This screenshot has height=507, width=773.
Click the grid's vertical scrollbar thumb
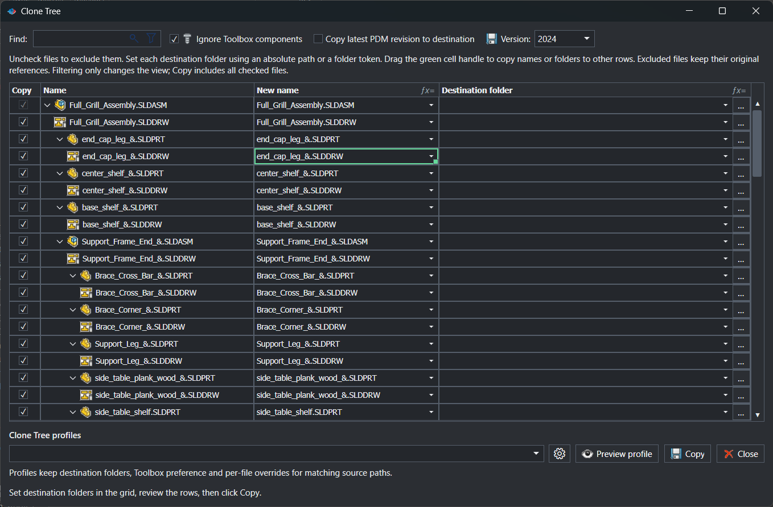(x=757, y=143)
